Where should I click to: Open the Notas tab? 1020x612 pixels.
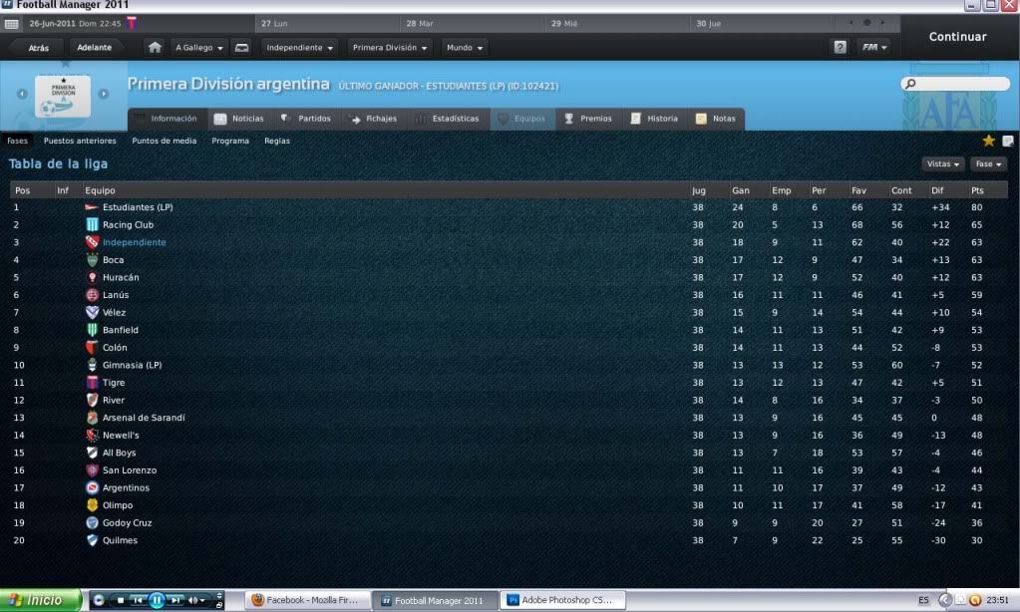(716, 119)
